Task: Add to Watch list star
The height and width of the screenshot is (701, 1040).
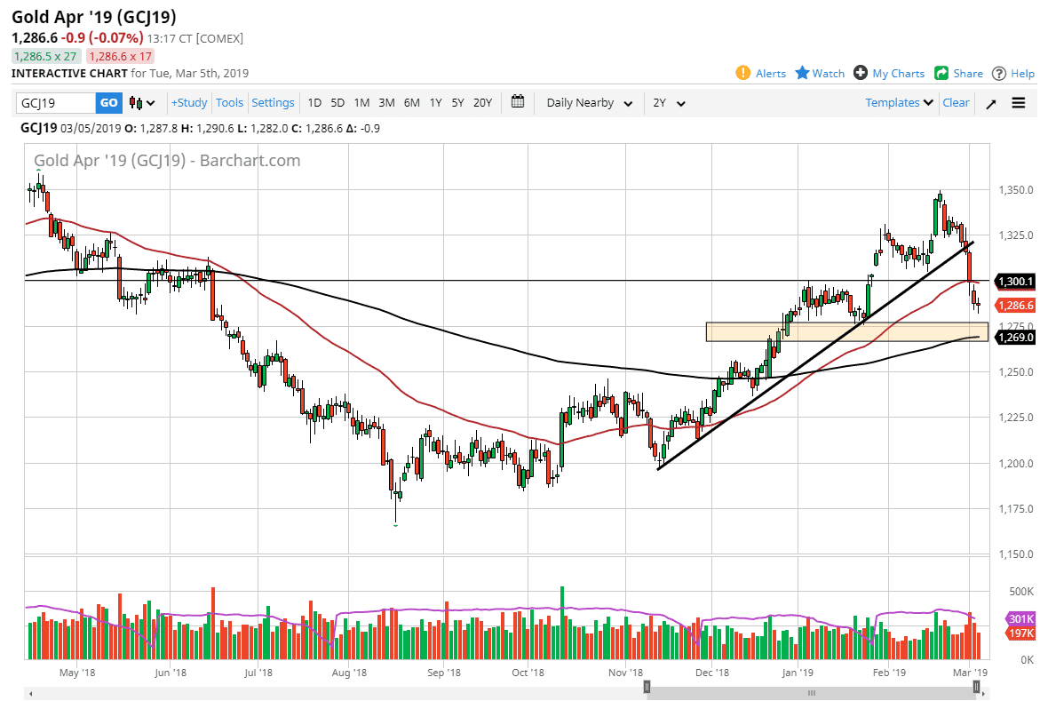Action: point(802,73)
